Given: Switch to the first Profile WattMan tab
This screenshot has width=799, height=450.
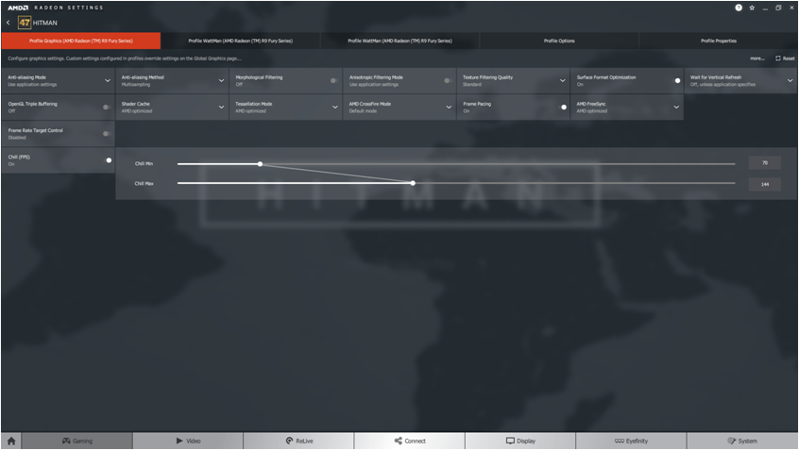Looking at the screenshot, I should coord(241,41).
